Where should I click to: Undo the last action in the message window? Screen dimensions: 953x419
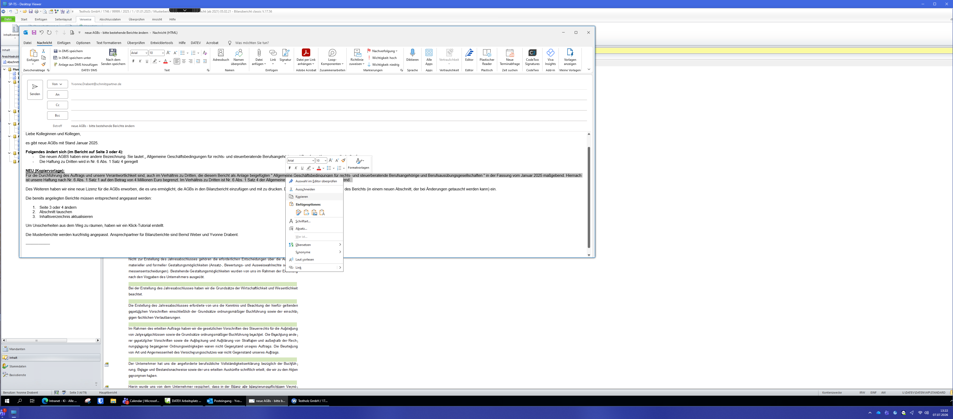click(x=41, y=32)
